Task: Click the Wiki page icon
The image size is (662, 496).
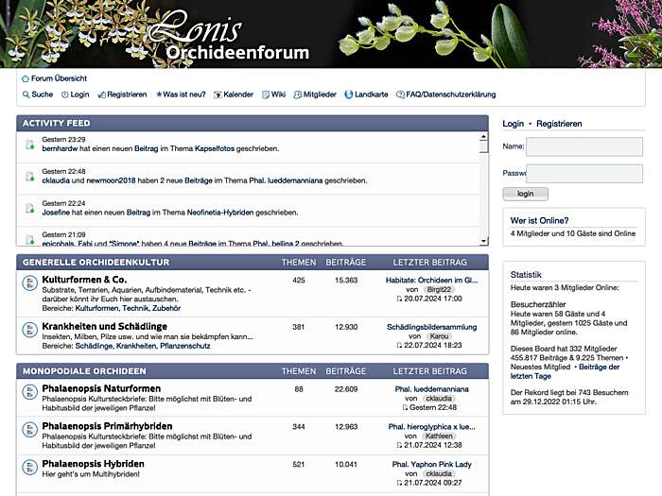Action: point(266,94)
